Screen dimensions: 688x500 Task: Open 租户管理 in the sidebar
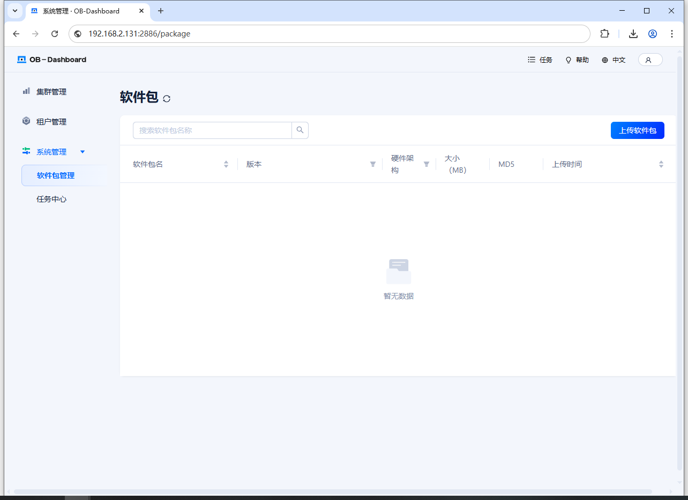(51, 122)
